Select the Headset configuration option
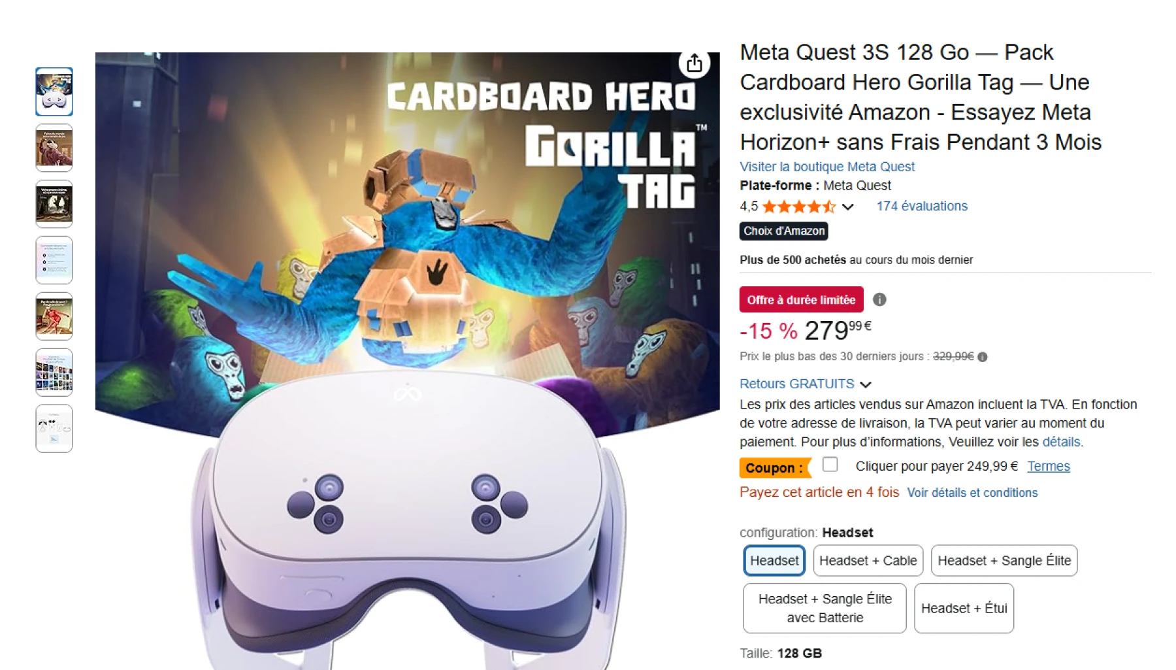Screen dimensions: 1176x670 774,561
